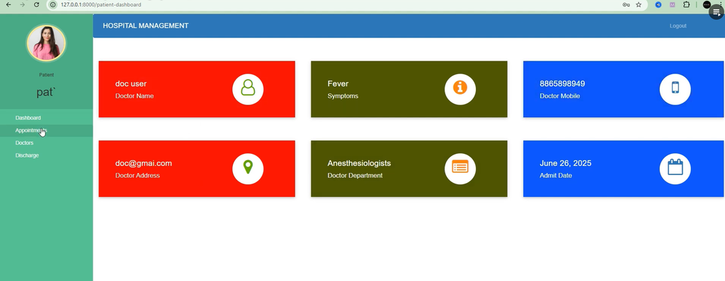Viewport: 725px width, 281px height.
Task: Click the playlist queue overlay icon
Action: click(717, 12)
